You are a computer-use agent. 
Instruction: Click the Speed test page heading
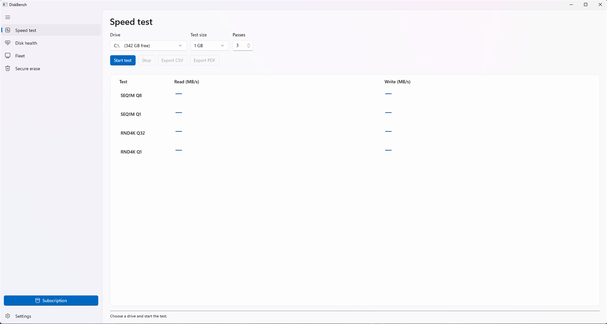tap(131, 22)
